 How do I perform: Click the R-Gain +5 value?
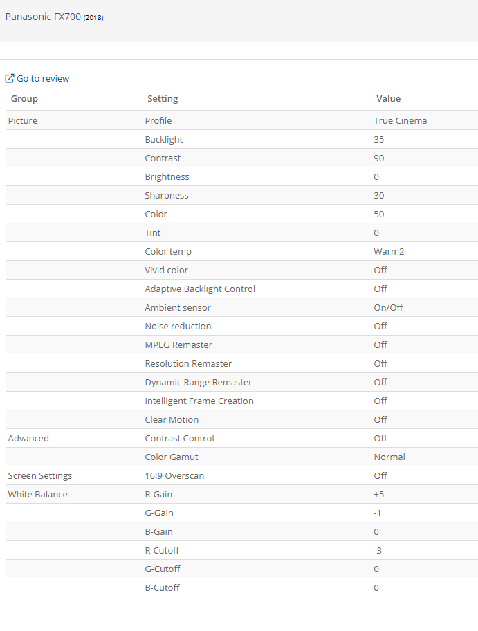pos(379,495)
